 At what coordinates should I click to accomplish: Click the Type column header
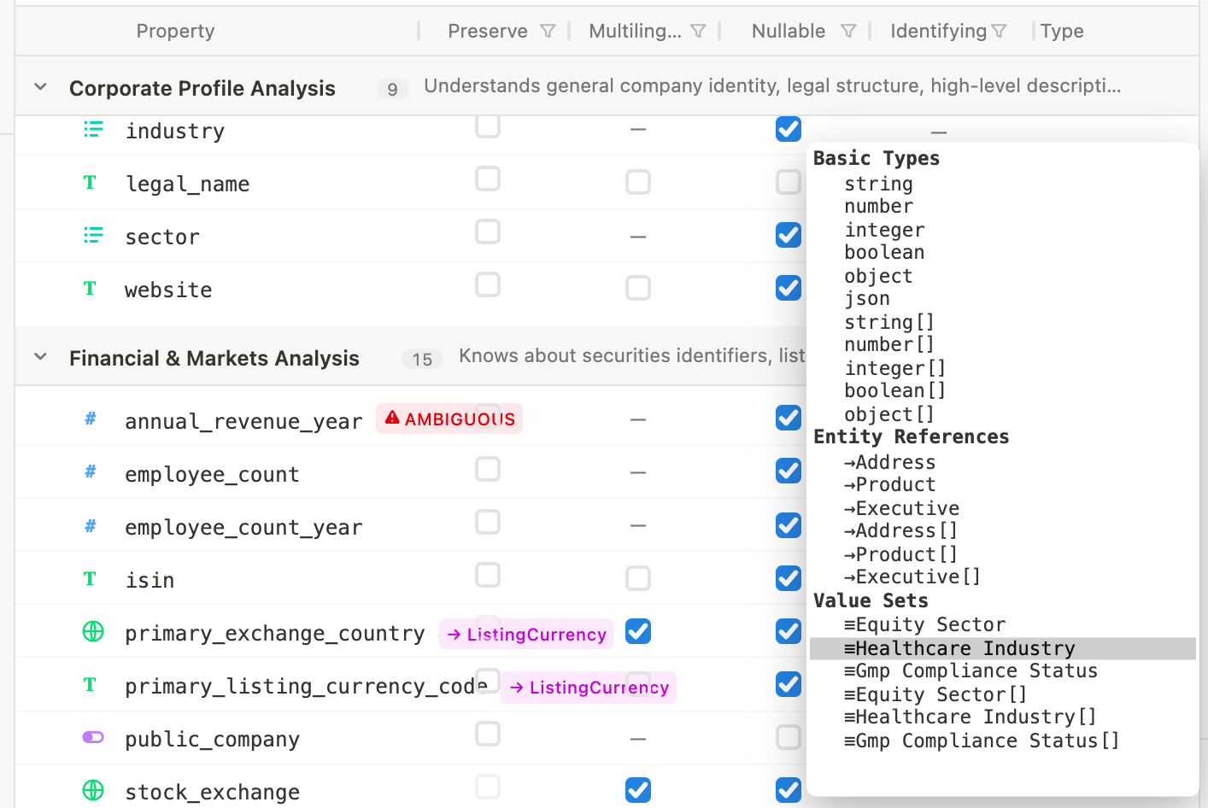1062,32
